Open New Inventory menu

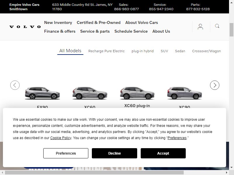pyautogui.click(x=58, y=22)
